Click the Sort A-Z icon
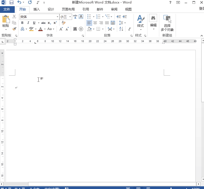This screenshot has width=204, height=189. (121, 29)
